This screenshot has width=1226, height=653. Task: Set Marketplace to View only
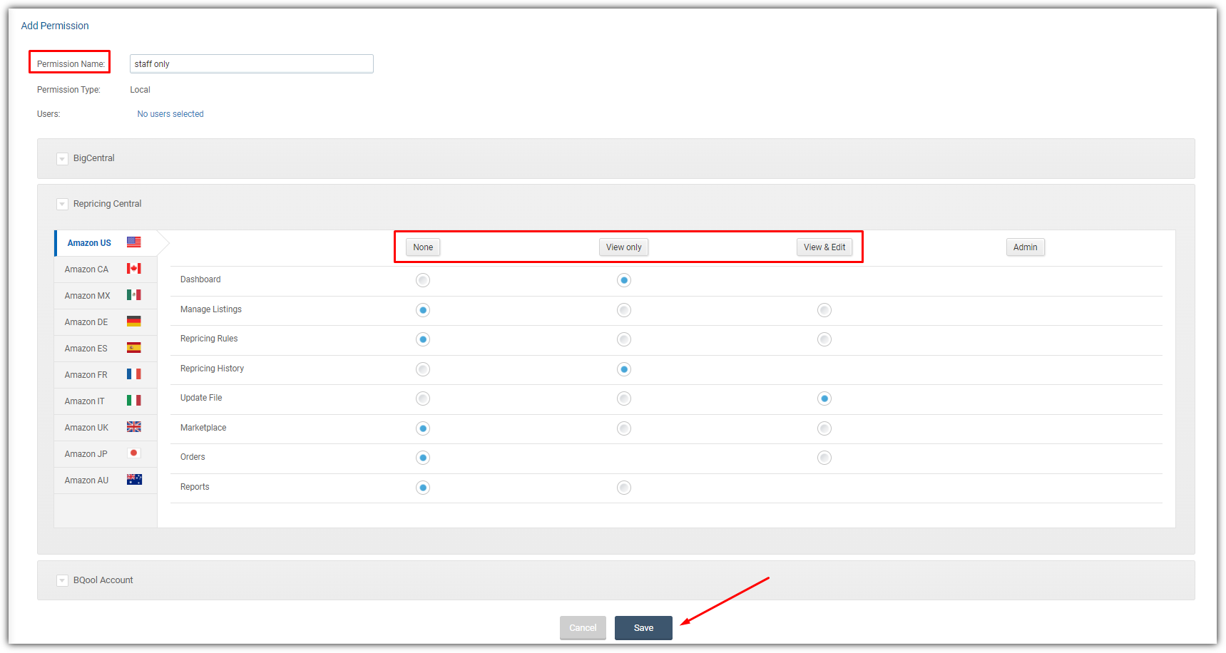point(624,428)
